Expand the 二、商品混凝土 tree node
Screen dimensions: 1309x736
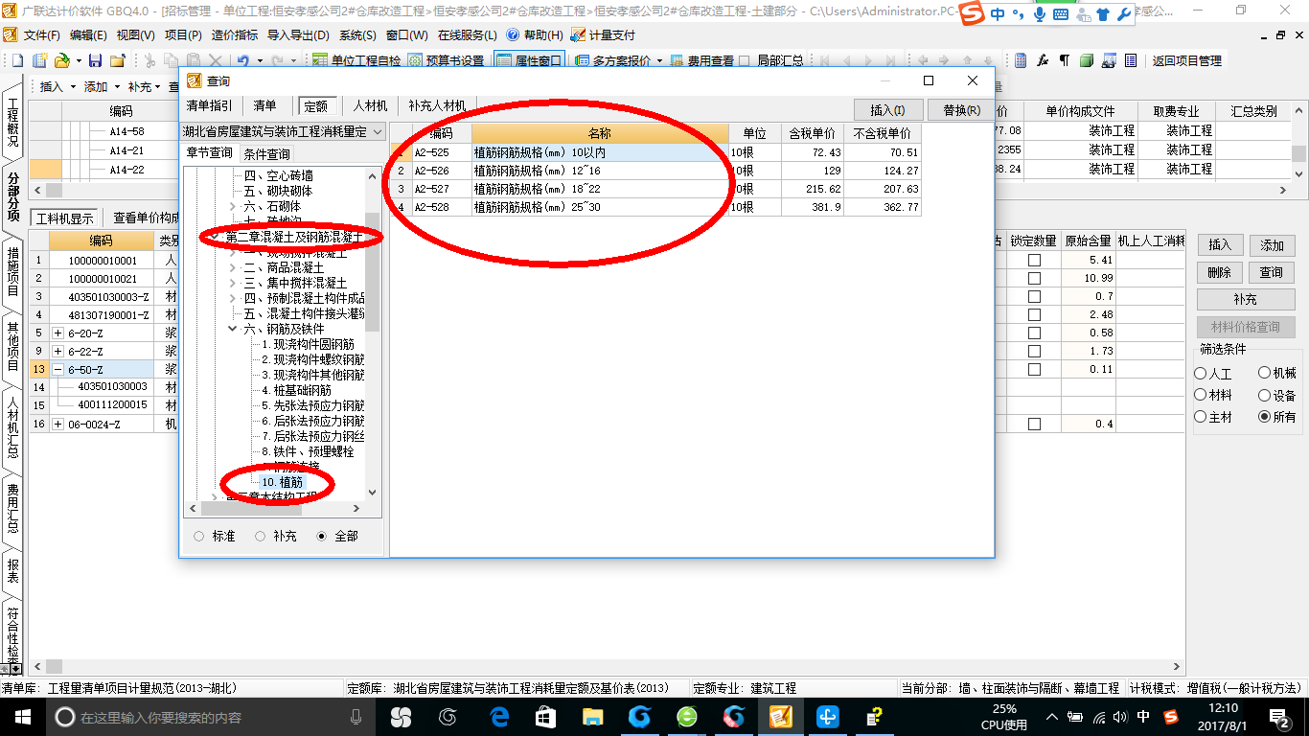(x=233, y=268)
